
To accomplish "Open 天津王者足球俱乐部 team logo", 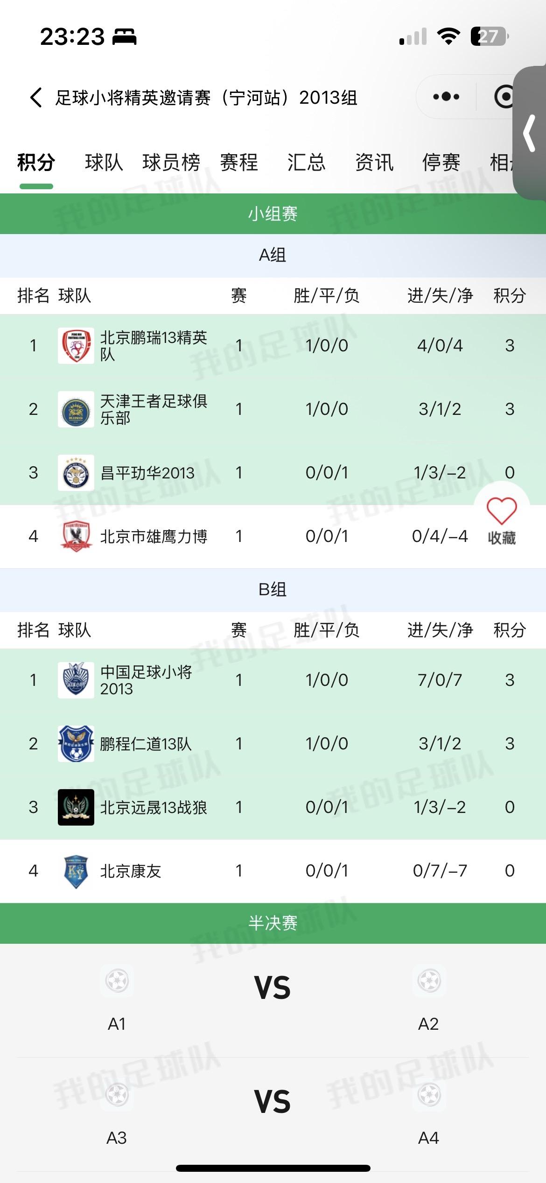I will pos(76,409).
